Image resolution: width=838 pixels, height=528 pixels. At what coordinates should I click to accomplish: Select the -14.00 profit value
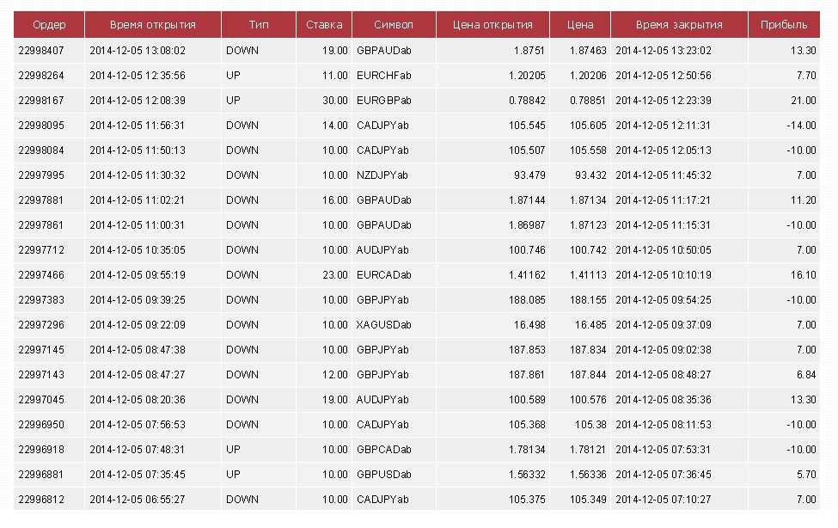point(802,126)
